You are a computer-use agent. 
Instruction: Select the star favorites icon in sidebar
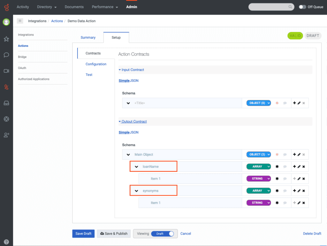pos(6,39)
